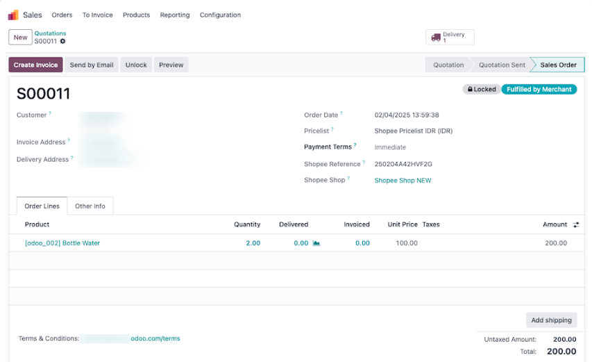The image size is (592, 362).
Task: Open the order lines column settings icon
Action: [576, 224]
